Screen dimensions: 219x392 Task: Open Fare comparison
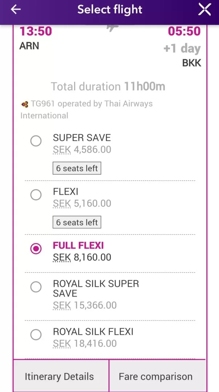pyautogui.click(x=156, y=376)
